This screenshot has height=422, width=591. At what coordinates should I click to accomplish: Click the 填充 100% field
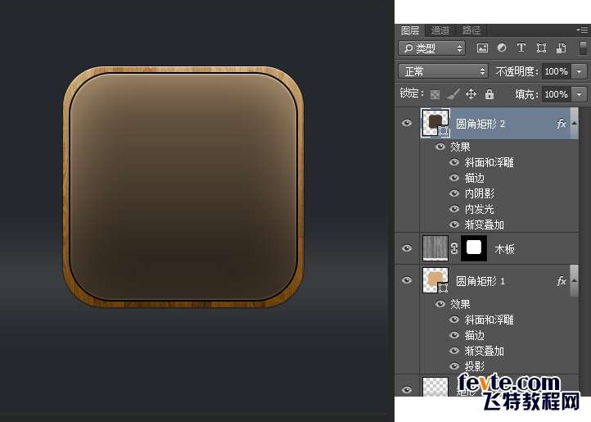pos(557,94)
